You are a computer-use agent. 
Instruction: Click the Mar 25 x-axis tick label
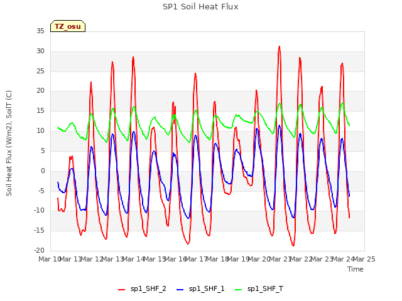(x=364, y=259)
